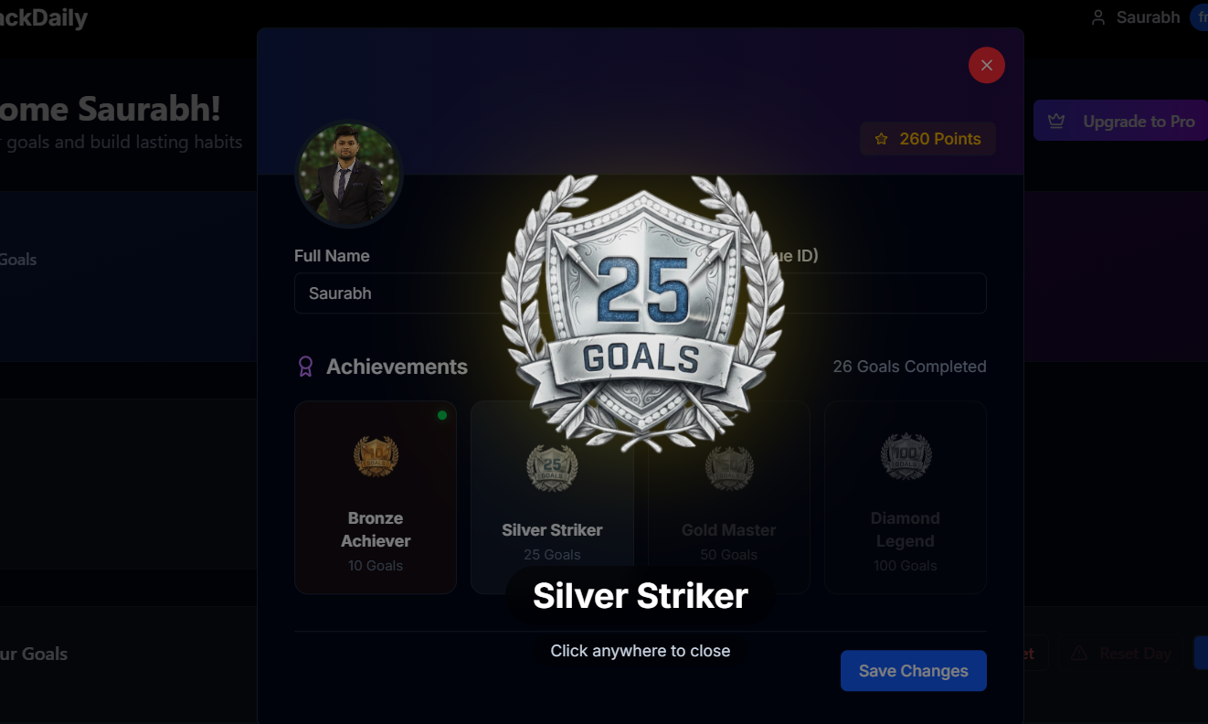The height and width of the screenshot is (724, 1208).
Task: Click the warning triangle icon near Reset Day
Action: click(x=1079, y=653)
